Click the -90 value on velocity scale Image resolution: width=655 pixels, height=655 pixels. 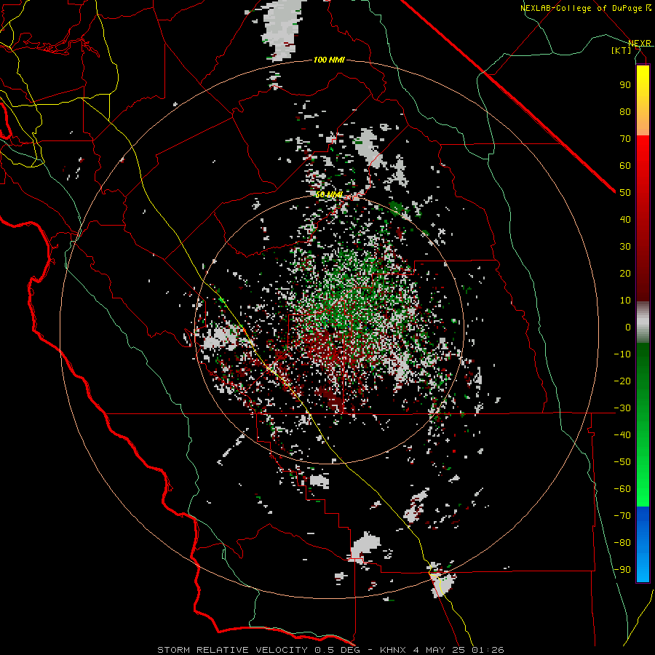[622, 570]
